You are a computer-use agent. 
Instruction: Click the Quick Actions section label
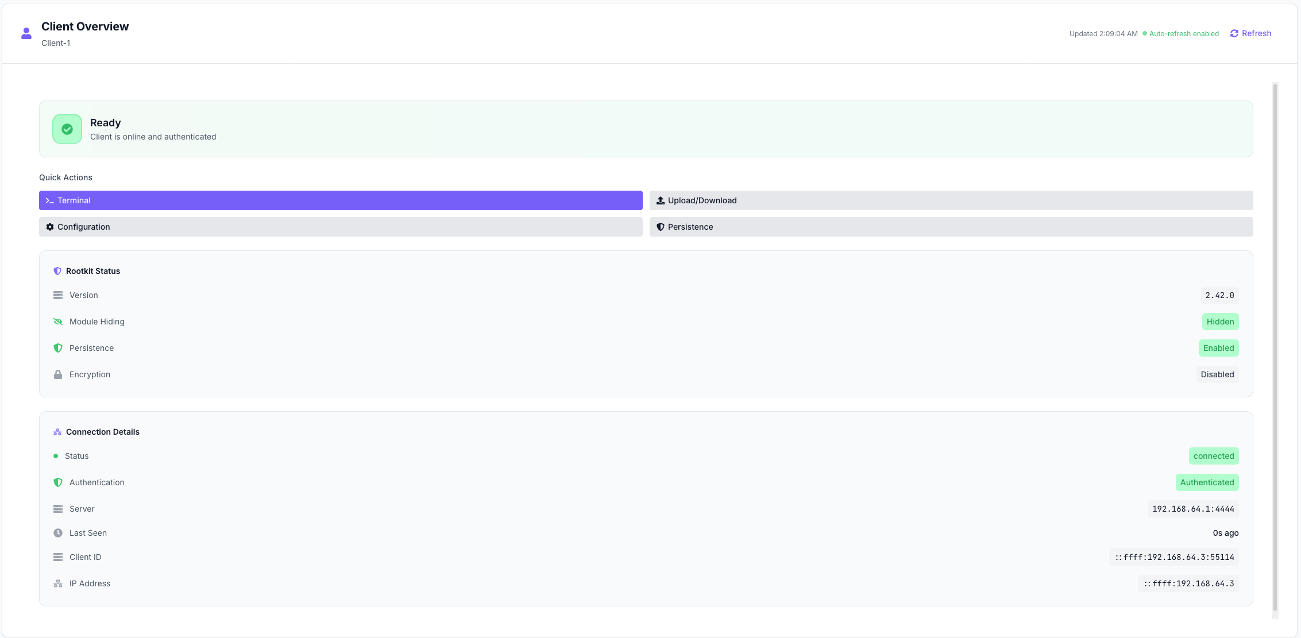pos(65,177)
